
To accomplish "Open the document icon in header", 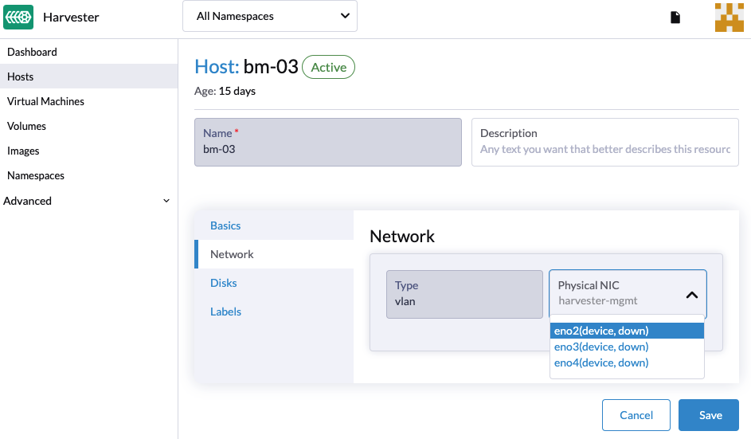I will (x=675, y=18).
